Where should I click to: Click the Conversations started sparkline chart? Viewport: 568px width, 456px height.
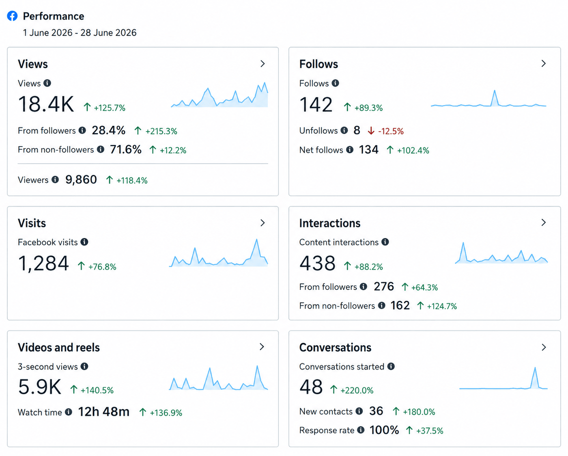[x=503, y=378]
